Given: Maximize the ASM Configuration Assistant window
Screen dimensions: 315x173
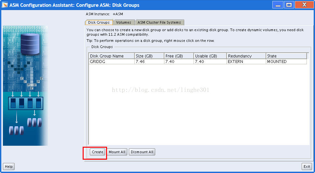Looking at the screenshot, I should point(289,5).
